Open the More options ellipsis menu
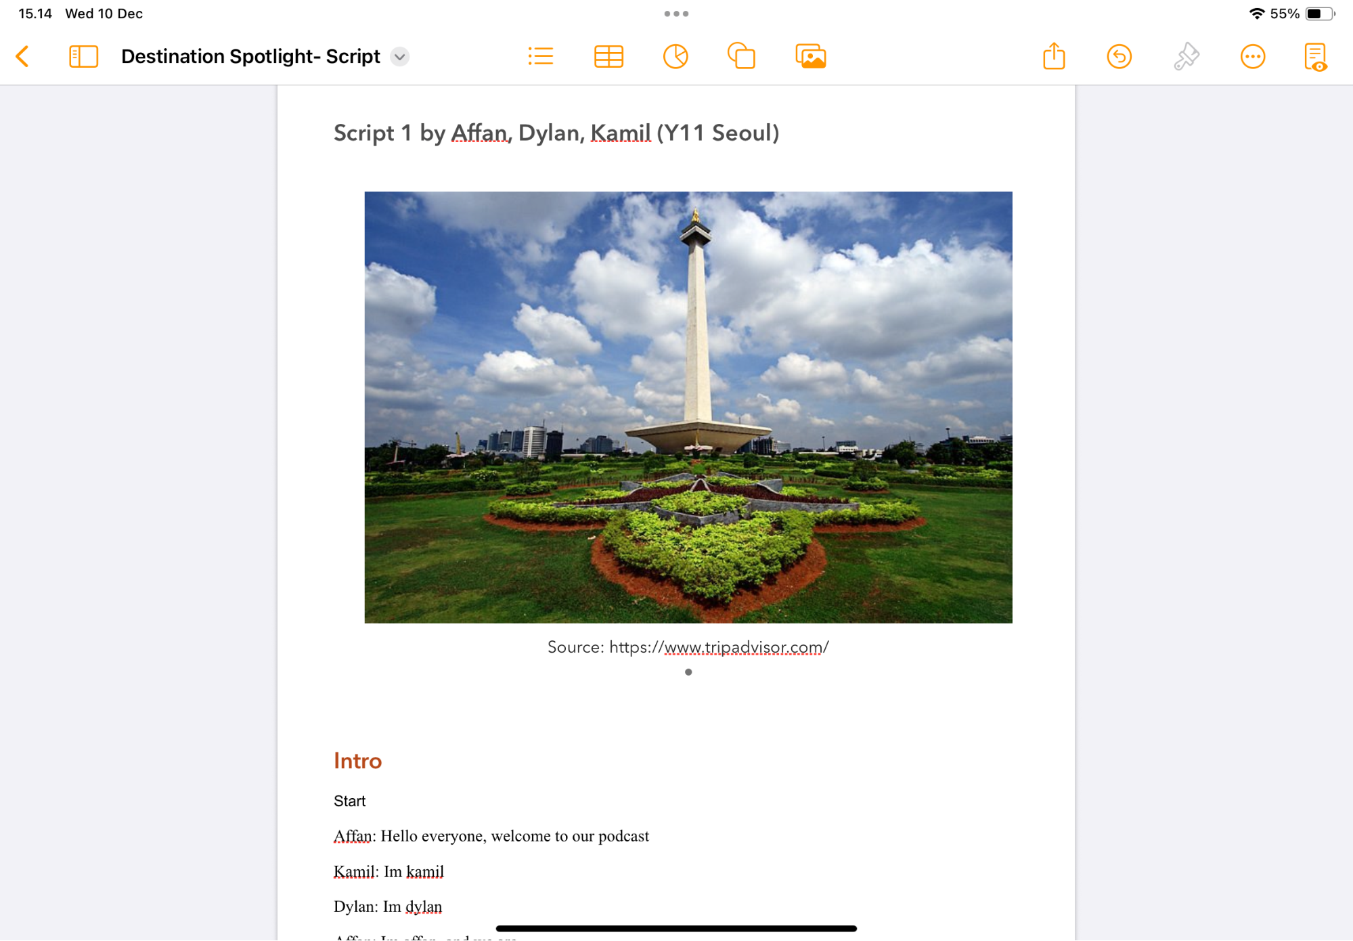This screenshot has height=941, width=1353. (1252, 56)
